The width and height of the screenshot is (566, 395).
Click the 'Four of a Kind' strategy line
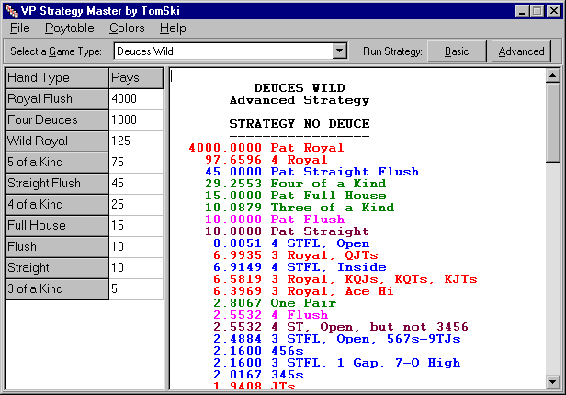click(x=296, y=184)
